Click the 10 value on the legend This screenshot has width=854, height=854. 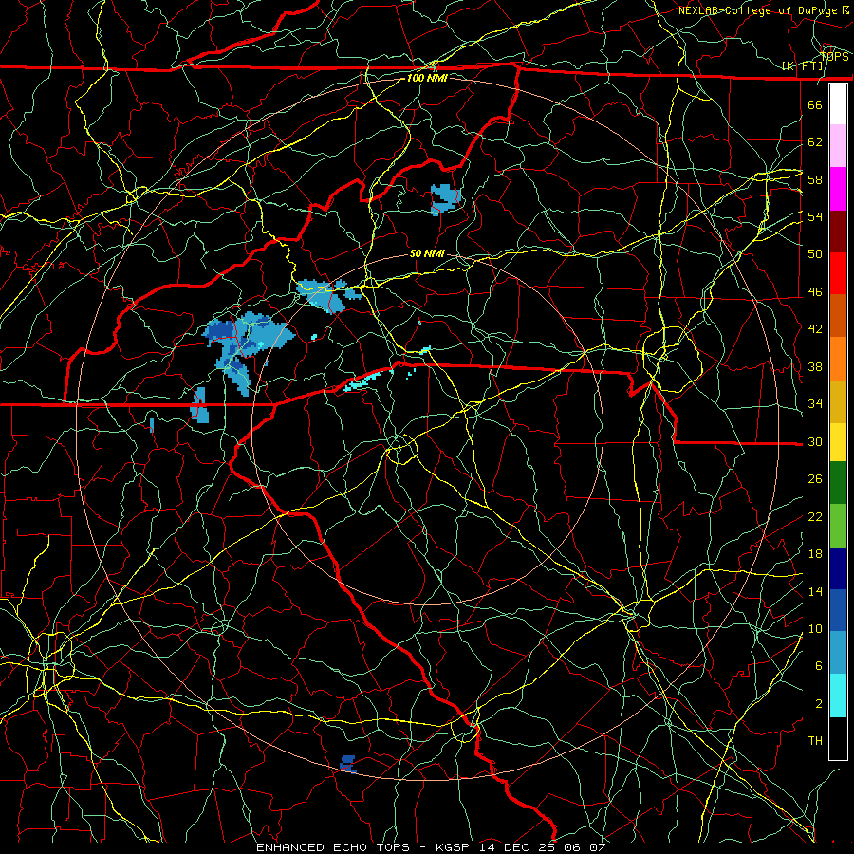(815, 628)
